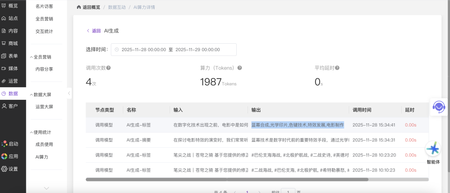This screenshot has width=450, height=193.
Task: Click the AI生成-摘要 name cell
Action: (x=139, y=140)
